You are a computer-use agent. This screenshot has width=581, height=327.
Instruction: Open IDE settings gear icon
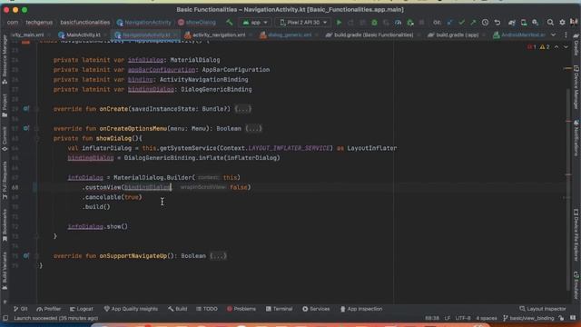[x=562, y=23]
